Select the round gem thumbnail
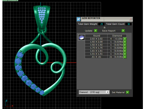 coord(82,37)
